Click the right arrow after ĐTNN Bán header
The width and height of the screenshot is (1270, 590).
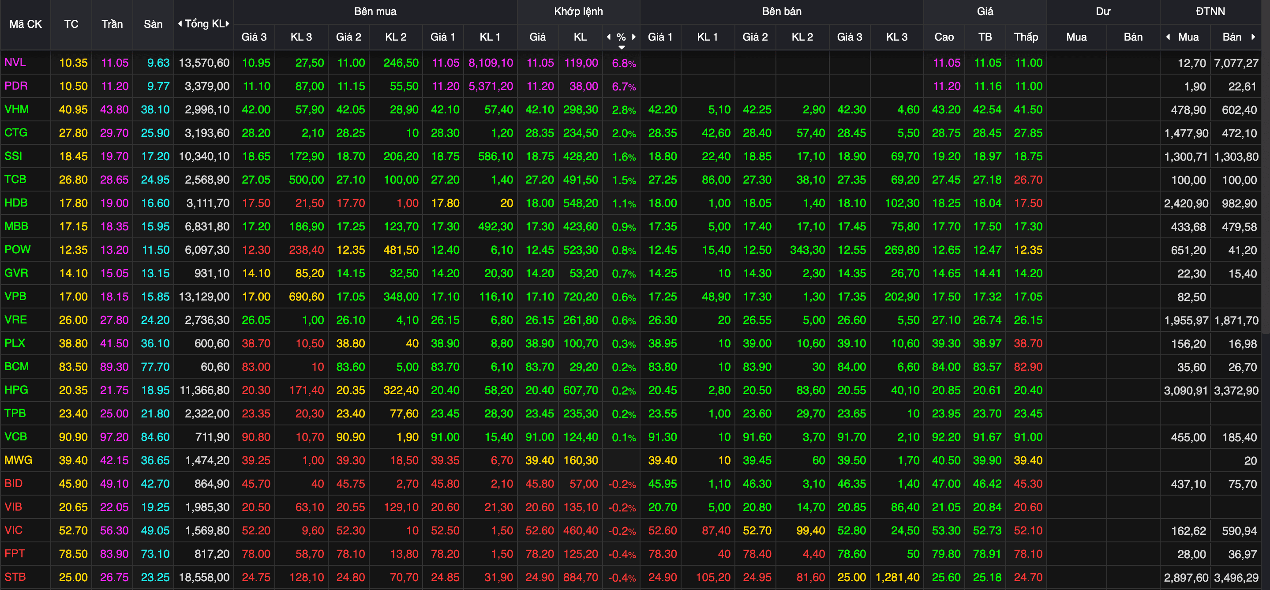click(x=1253, y=37)
